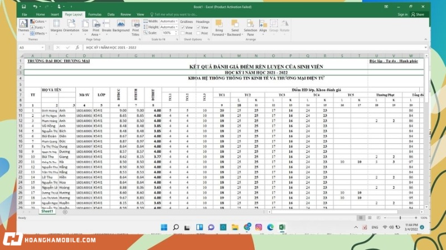Open the Selection Pane
The height and width of the screenshot is (250, 446).
(250, 27)
